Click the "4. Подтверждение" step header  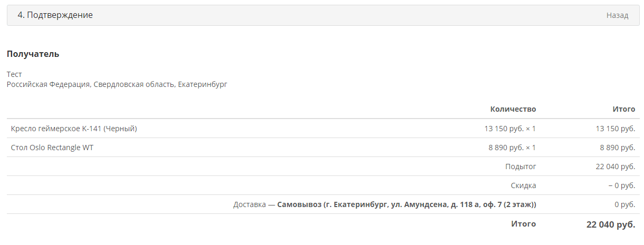(x=55, y=15)
